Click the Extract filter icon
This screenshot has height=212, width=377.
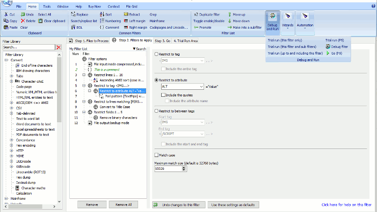(x=126, y=15)
